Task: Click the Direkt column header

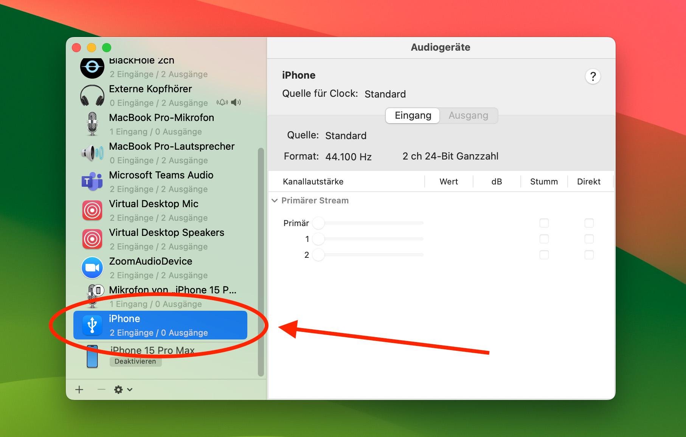Action: pyautogui.click(x=588, y=181)
